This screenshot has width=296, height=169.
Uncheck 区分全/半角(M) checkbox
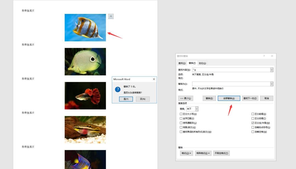[253, 123]
